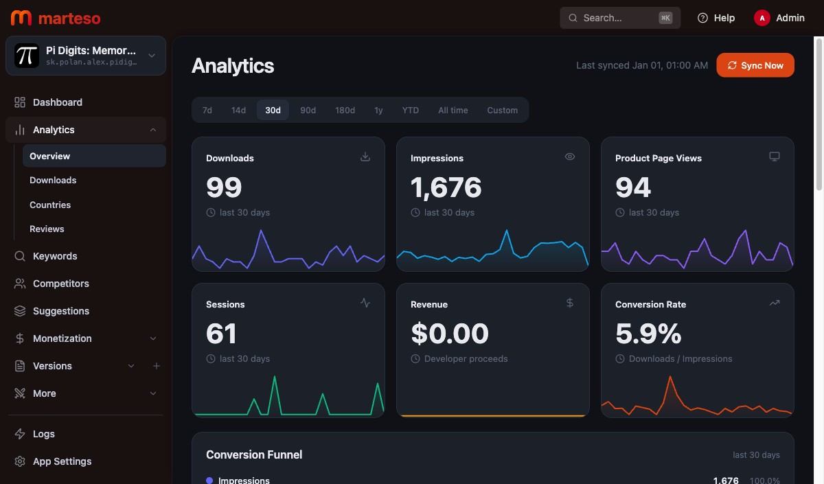The image size is (824, 484).
Task: Go to the Dashboard page
Action: (x=86, y=102)
